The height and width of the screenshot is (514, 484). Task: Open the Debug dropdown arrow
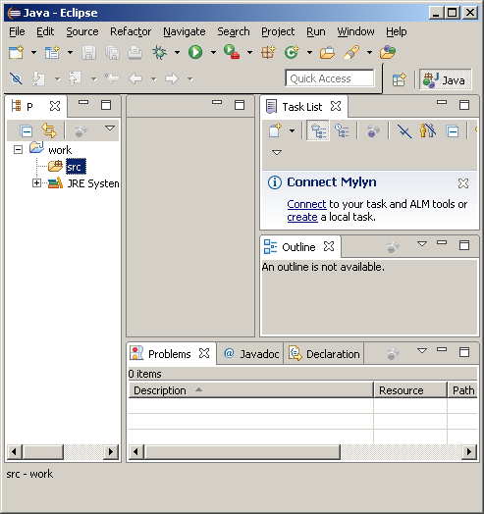177,52
